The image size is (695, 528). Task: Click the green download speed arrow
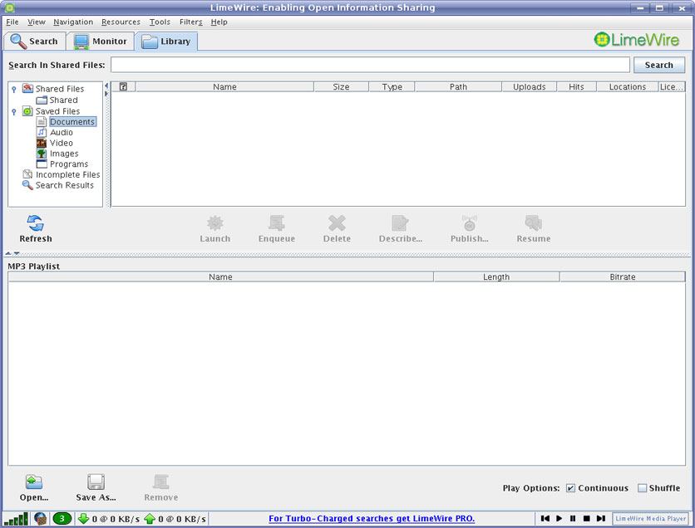[83, 519]
